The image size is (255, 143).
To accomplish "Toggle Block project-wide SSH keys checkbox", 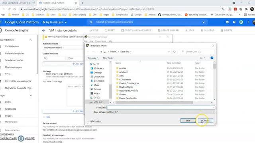I will pyautogui.click(x=44, y=74).
